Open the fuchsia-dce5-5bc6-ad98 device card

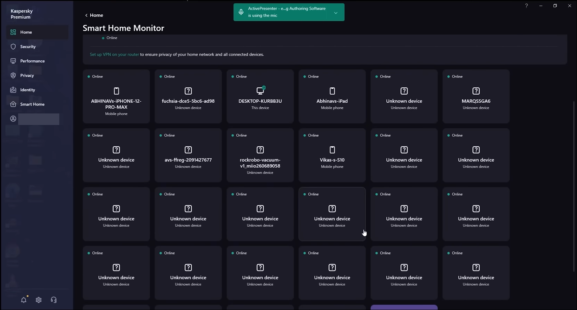pos(188,96)
